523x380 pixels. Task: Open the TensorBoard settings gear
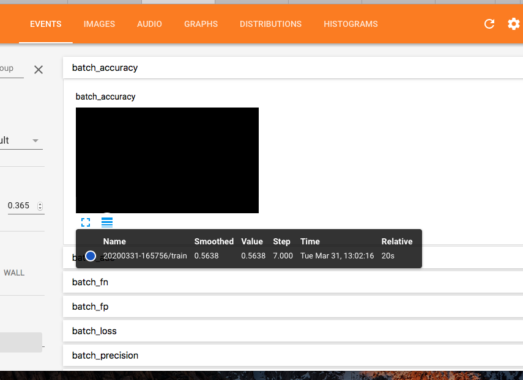[514, 24]
